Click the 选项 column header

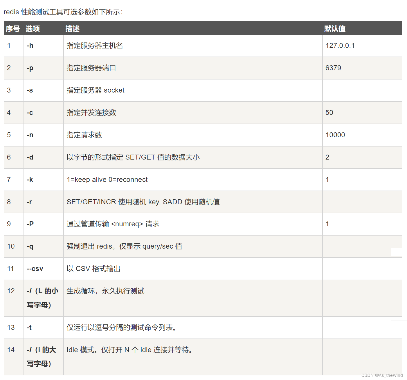(33, 29)
